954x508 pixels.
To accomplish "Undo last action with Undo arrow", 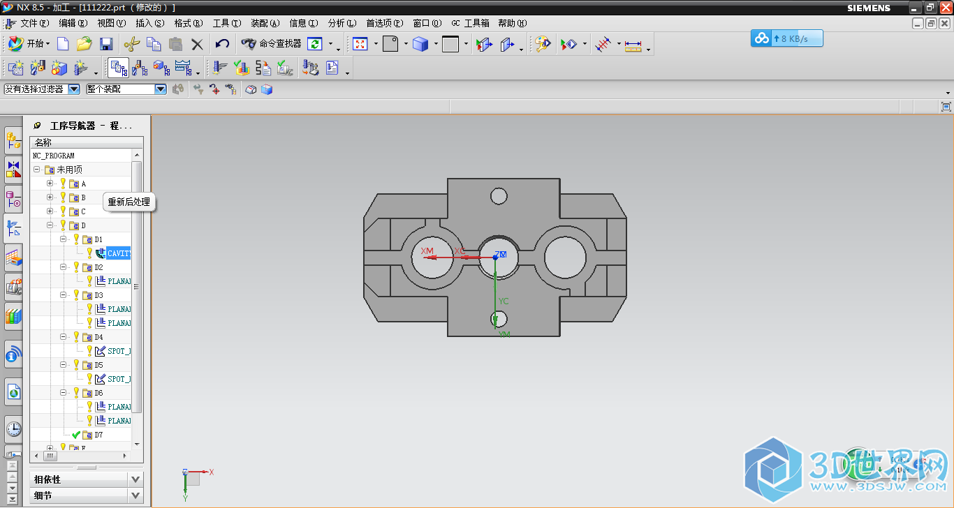I will [222, 44].
